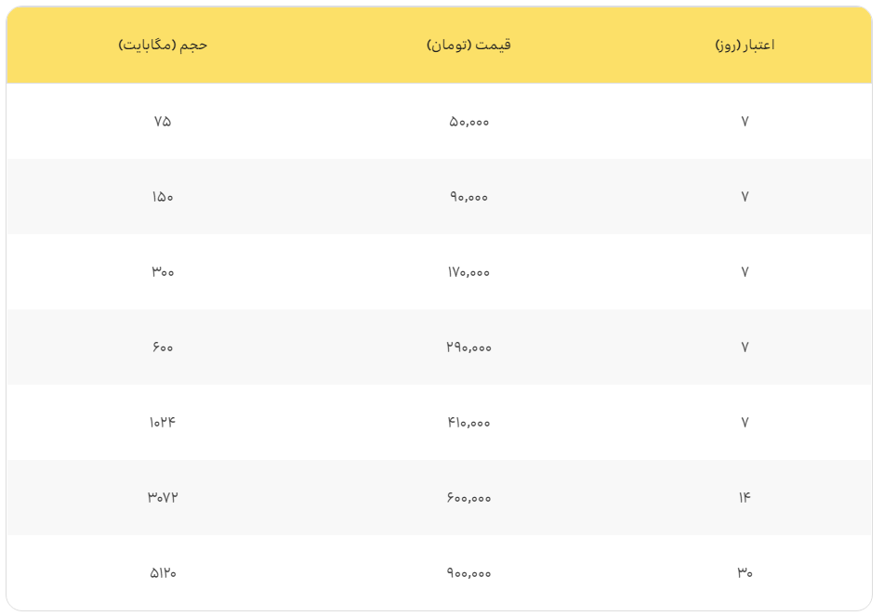This screenshot has width=884, height=616.
Task: Click the قیمت (تومان) column header
Action: (468, 45)
